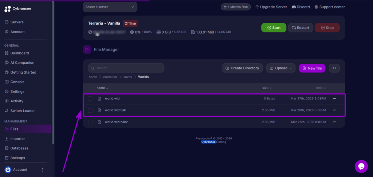Navigate to saves breadcrumb
The width and height of the screenshot is (373, 177).
tap(128, 77)
